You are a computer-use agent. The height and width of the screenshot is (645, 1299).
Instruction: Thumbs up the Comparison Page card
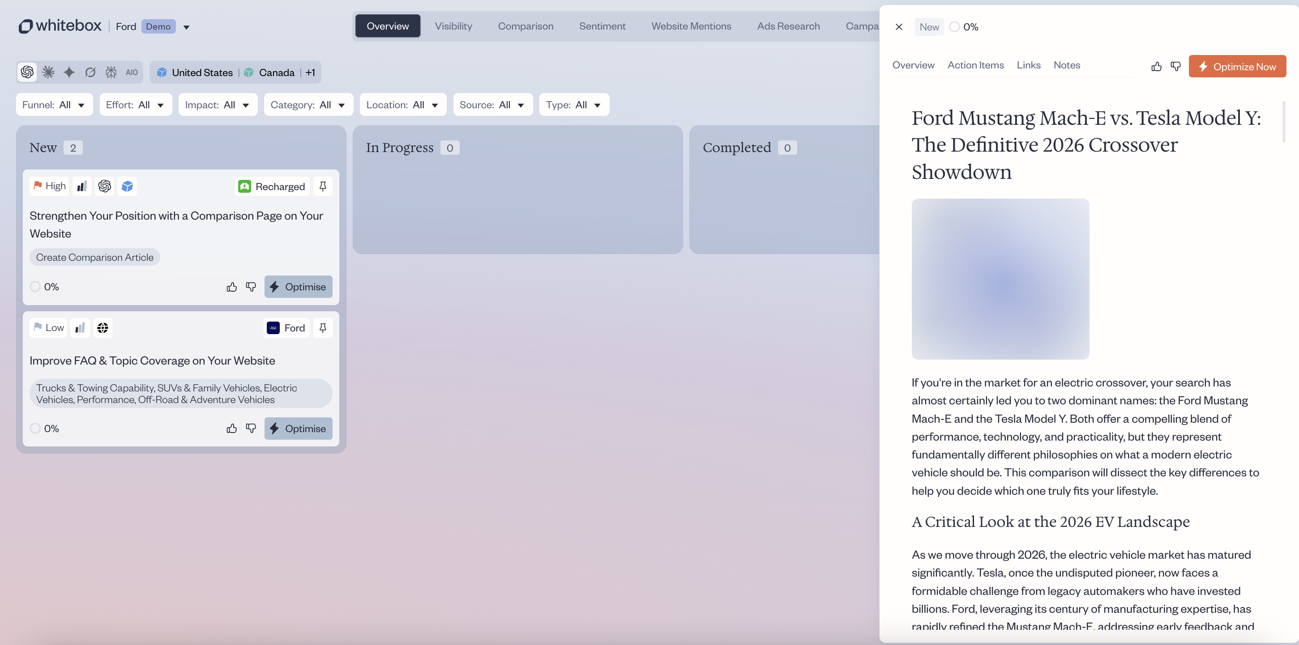(231, 287)
